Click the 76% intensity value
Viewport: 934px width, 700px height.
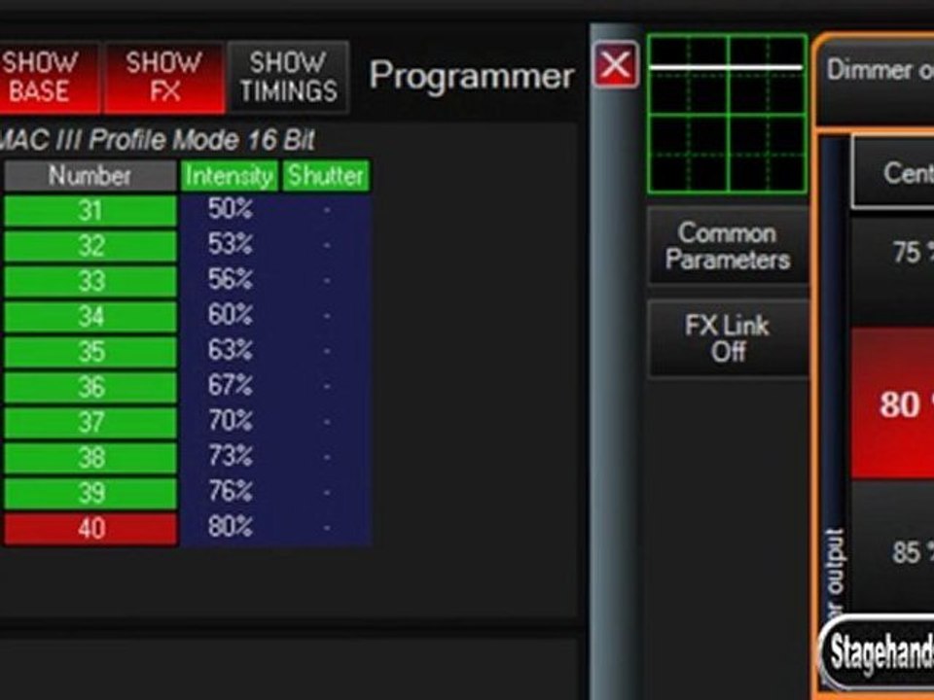click(x=231, y=492)
